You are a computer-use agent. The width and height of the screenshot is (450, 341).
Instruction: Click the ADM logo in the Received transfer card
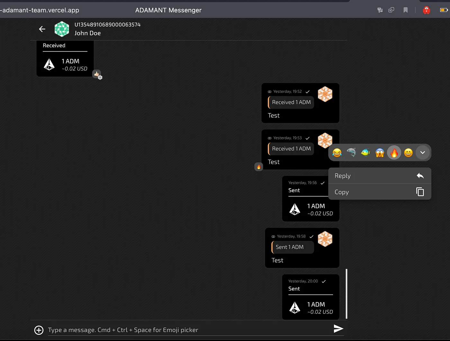click(49, 64)
